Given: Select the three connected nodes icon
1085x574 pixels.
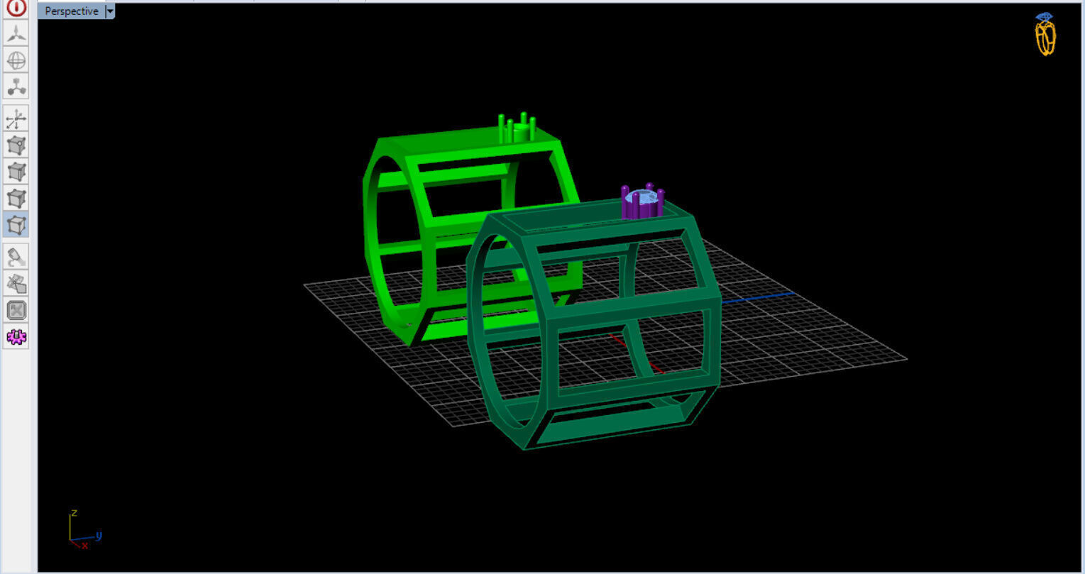Looking at the screenshot, I should pyautogui.click(x=16, y=87).
